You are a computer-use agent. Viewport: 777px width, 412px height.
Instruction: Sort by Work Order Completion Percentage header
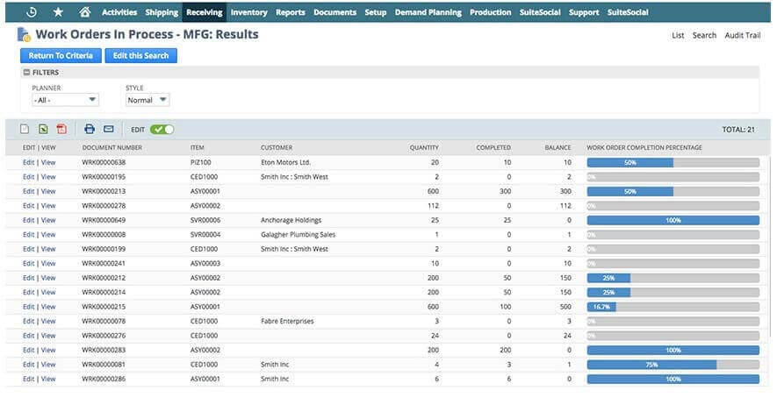(x=644, y=147)
